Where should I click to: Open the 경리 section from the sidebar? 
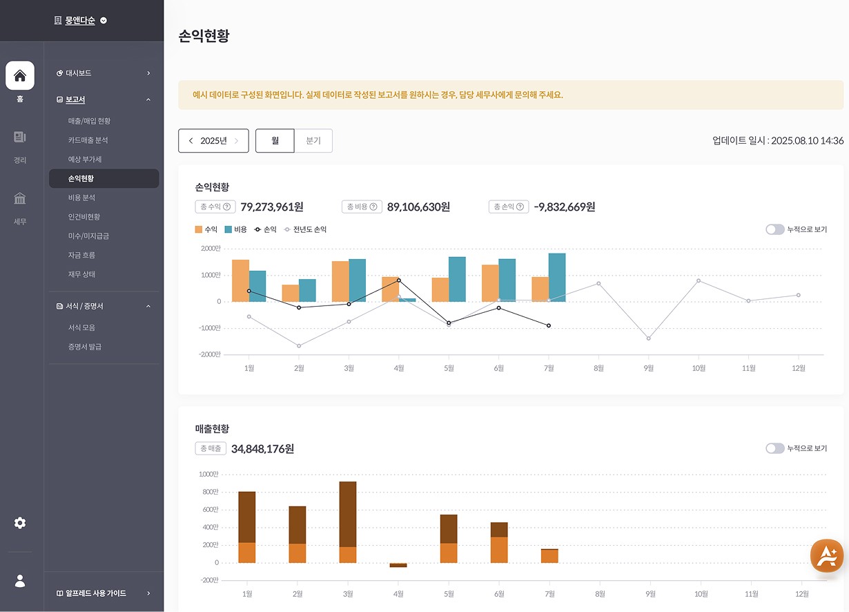tap(20, 142)
